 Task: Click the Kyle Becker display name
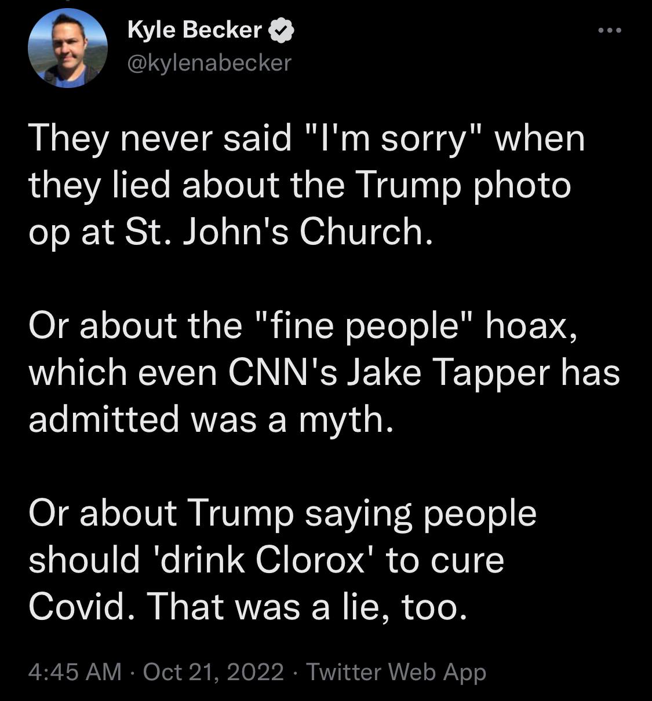tap(195, 30)
